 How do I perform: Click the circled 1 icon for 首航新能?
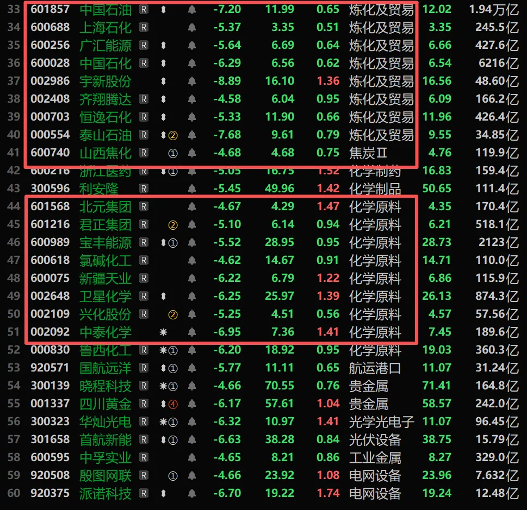click(x=173, y=440)
